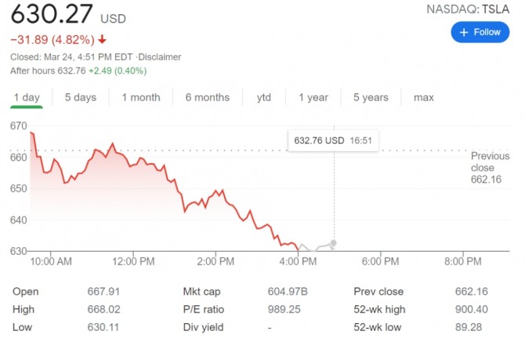Click the 12:00 PM axis label
Screen dimensions: 525x342
click(134, 261)
